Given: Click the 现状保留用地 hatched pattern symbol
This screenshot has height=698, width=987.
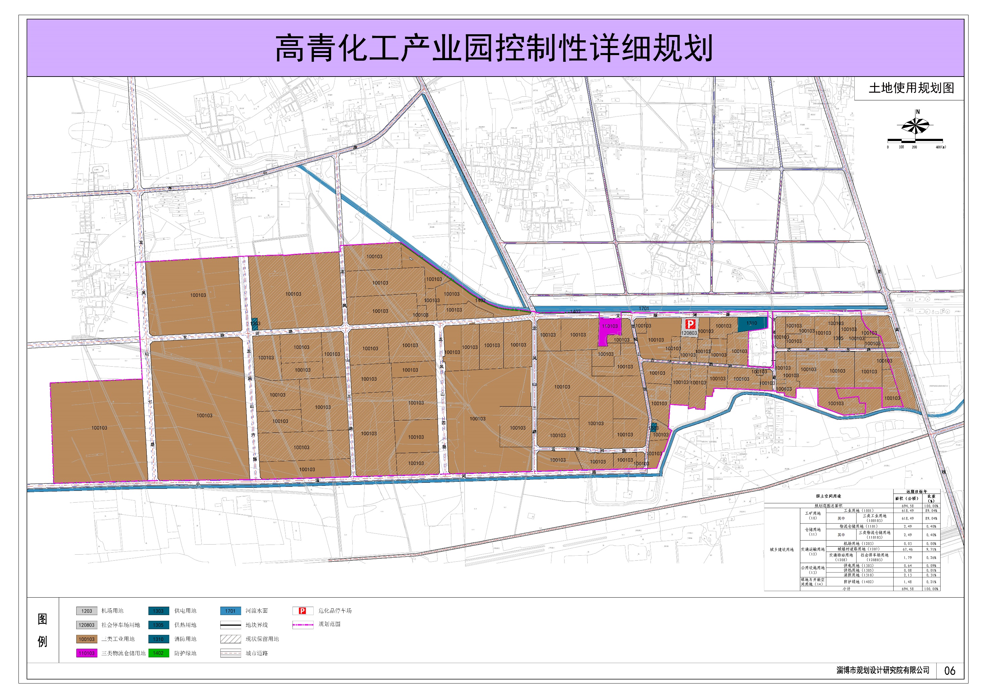Looking at the screenshot, I should click(x=230, y=639).
